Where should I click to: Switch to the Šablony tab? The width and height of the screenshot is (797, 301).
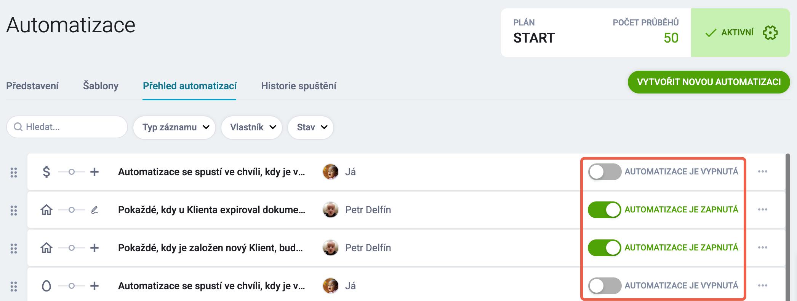pyautogui.click(x=101, y=86)
